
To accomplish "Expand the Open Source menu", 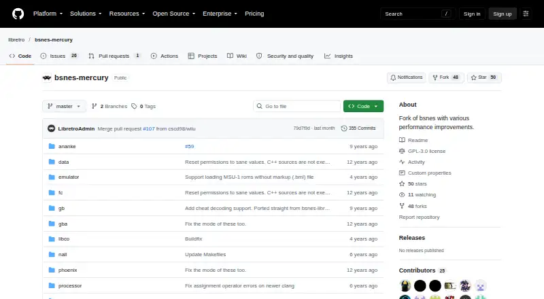I will [174, 14].
